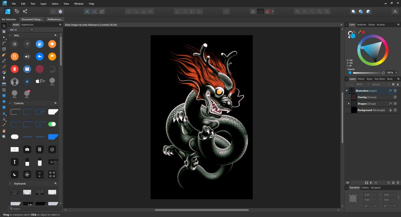Collapse the Illustration layer

347,91
